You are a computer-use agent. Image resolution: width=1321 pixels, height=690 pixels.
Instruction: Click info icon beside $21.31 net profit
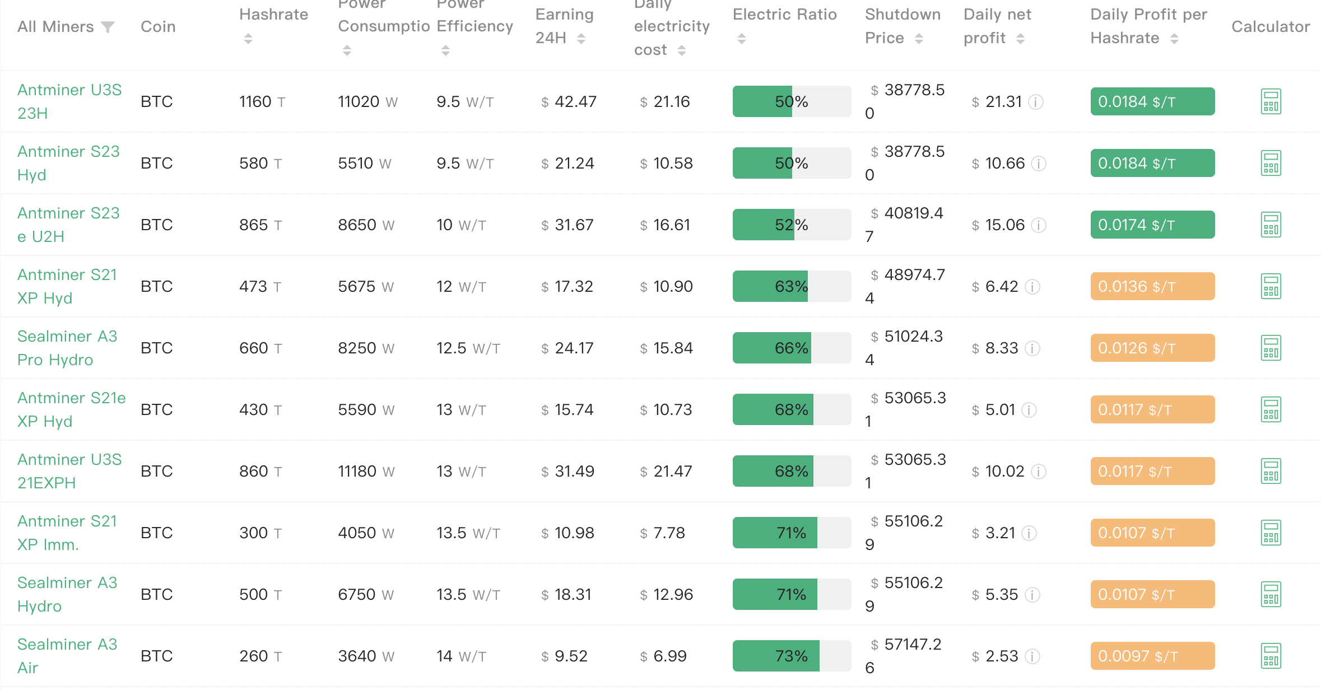[1036, 102]
